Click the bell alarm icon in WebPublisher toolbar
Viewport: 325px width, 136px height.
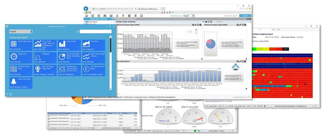click(117, 16)
